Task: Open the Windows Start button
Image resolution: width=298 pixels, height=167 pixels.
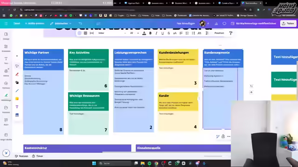Action: click(x=94, y=163)
